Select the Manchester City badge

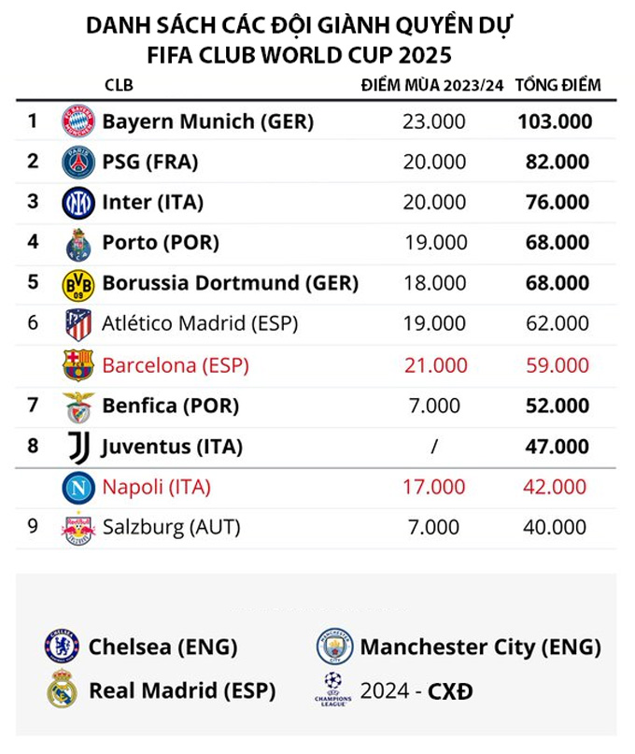coord(335,646)
